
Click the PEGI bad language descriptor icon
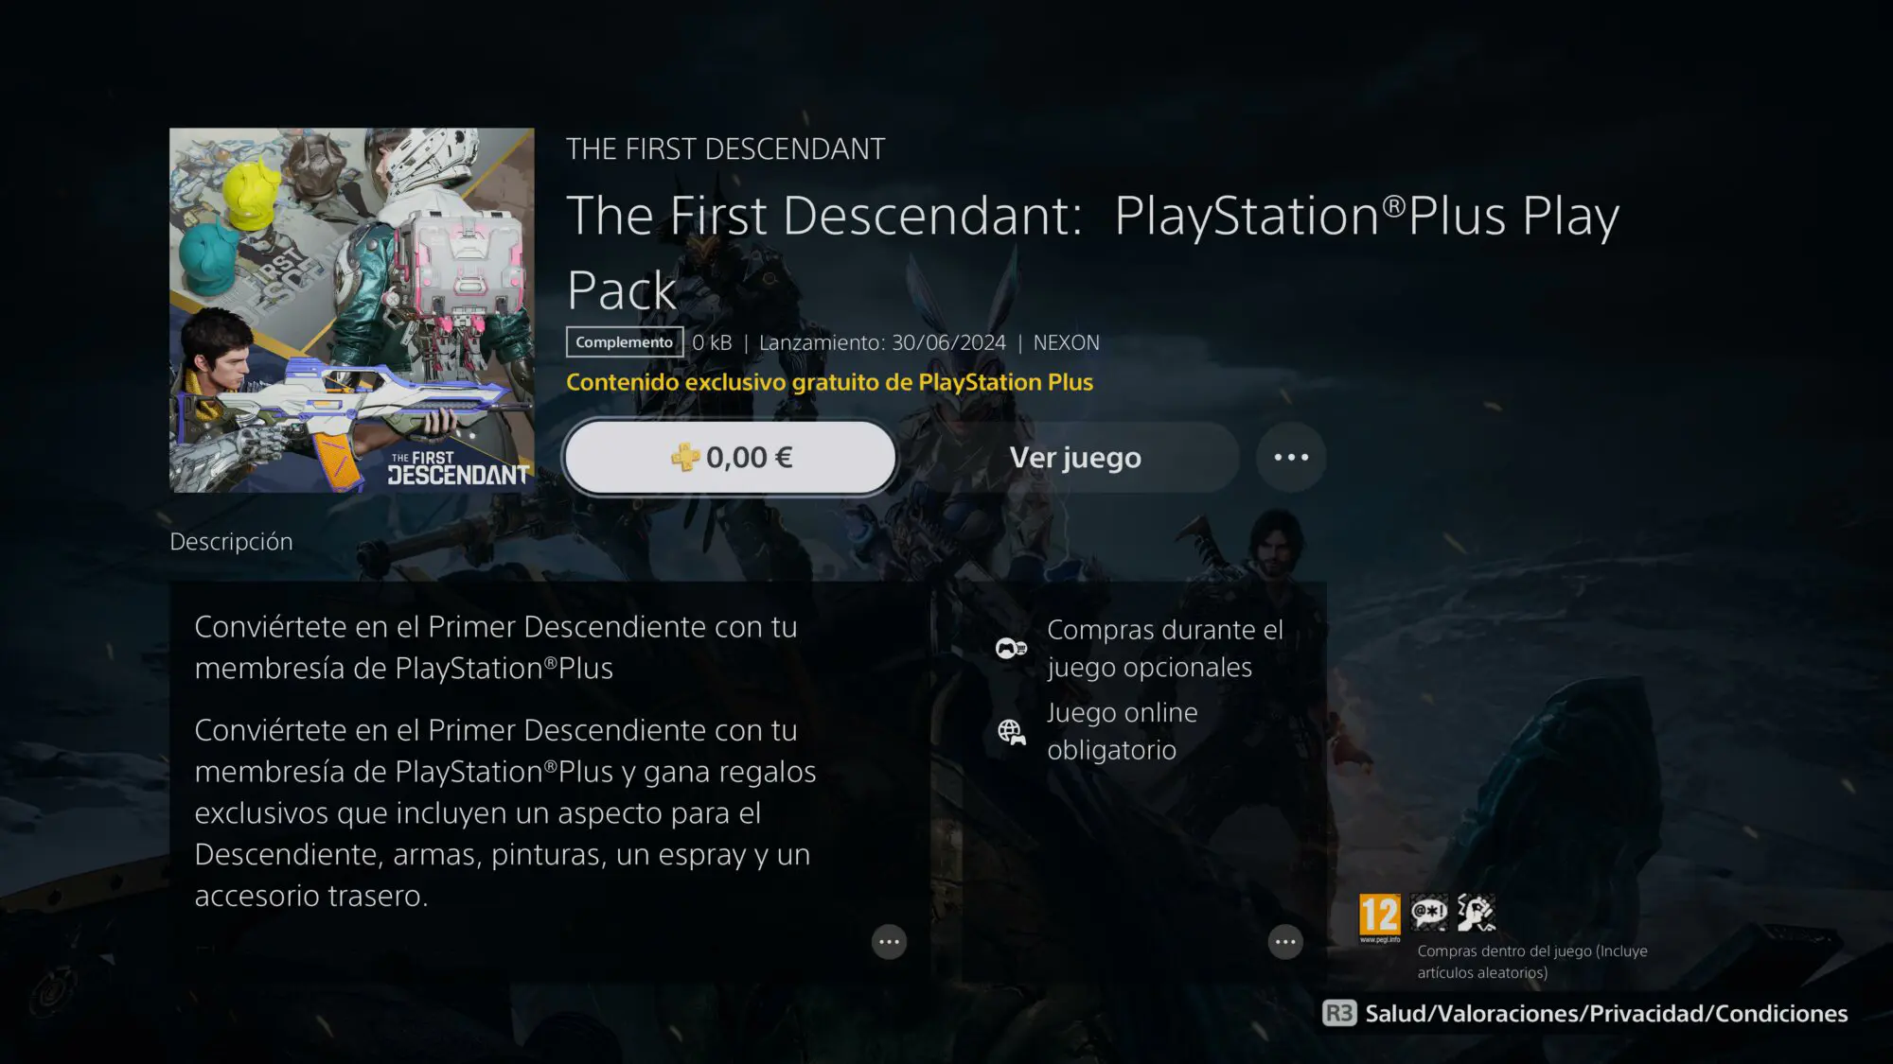(1428, 913)
